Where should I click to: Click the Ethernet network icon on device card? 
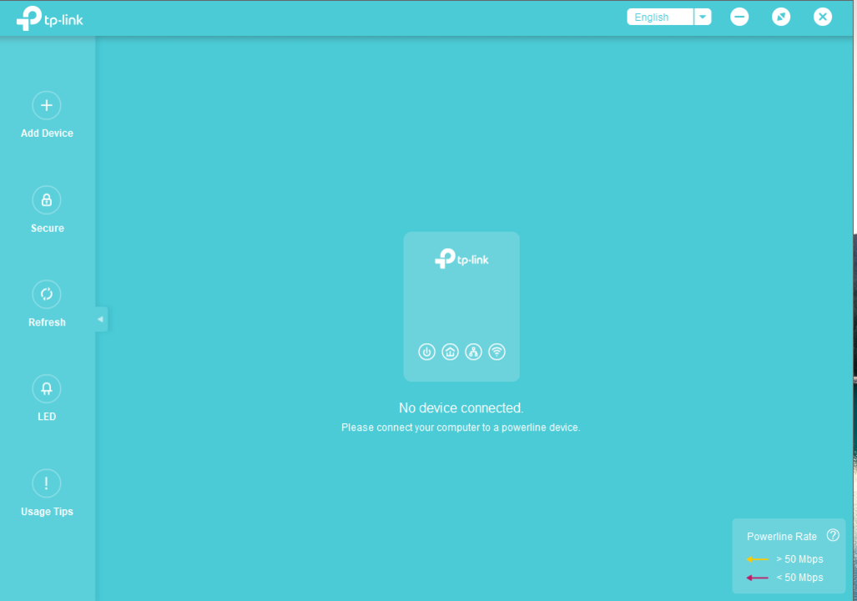click(x=473, y=351)
